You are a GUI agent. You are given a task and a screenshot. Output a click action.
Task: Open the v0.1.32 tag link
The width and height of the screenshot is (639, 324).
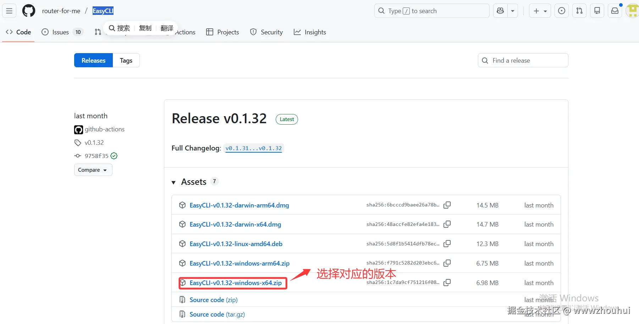(94, 143)
